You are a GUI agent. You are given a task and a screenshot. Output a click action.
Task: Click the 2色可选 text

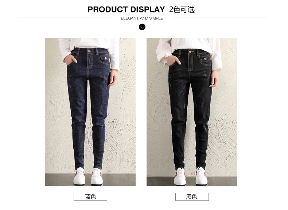(182, 9)
